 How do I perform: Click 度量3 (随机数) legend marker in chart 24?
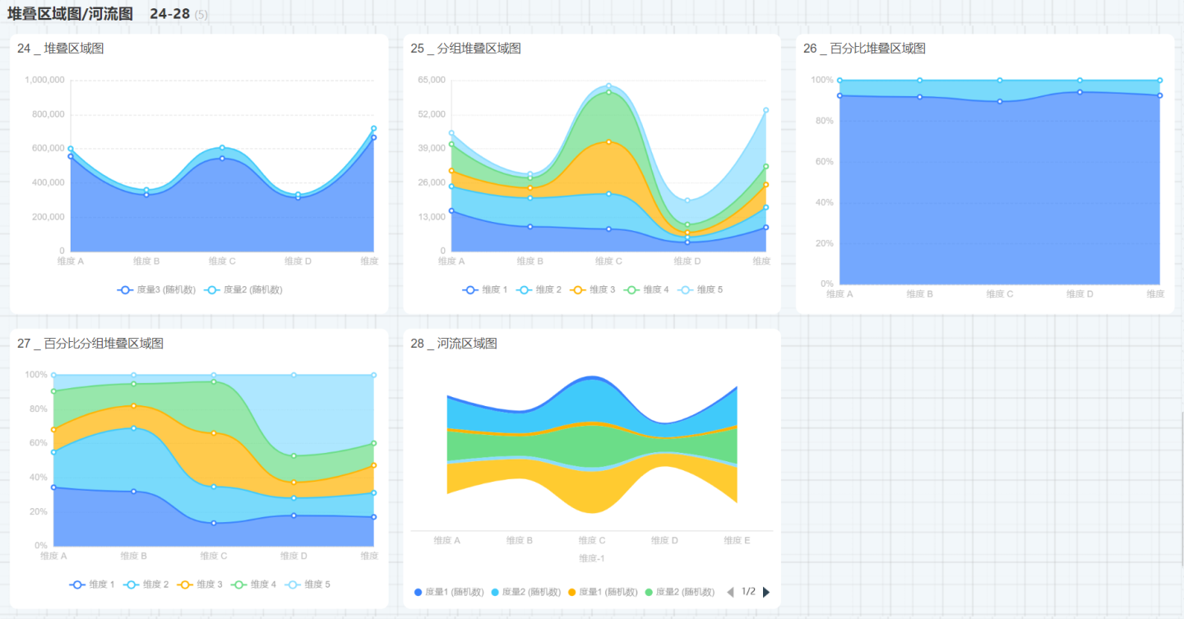point(125,289)
